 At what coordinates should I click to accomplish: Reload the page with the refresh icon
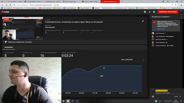[x=10, y=5]
